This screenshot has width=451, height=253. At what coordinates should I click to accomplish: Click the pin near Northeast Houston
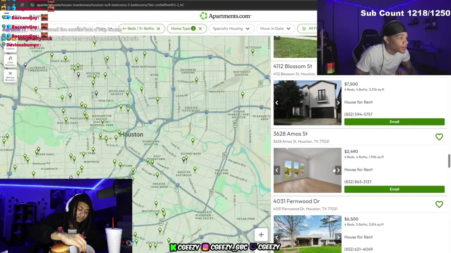242,95
